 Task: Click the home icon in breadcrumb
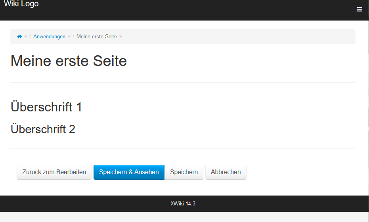pos(19,37)
